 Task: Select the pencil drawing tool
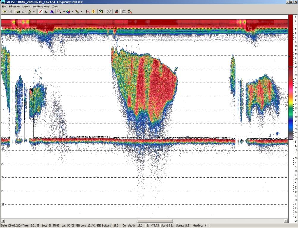coord(77,12)
